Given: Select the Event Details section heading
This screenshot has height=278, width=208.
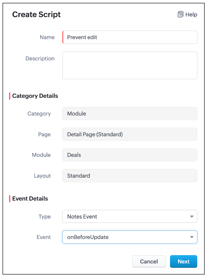Looking at the screenshot, I should (30, 198).
